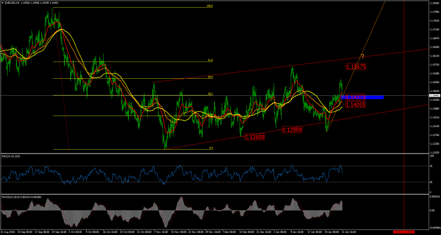Click the 1.18360 value on price axis
Viewport: 441px width, 235px height.
pyautogui.click(x=434, y=3)
